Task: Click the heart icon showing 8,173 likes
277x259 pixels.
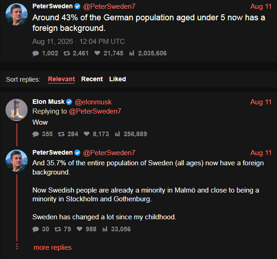Action: click(x=87, y=134)
